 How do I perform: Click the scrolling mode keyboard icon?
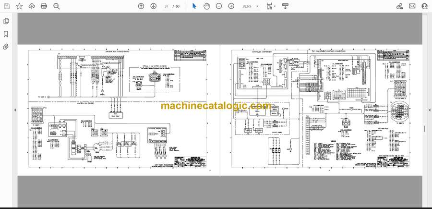coord(285,6)
